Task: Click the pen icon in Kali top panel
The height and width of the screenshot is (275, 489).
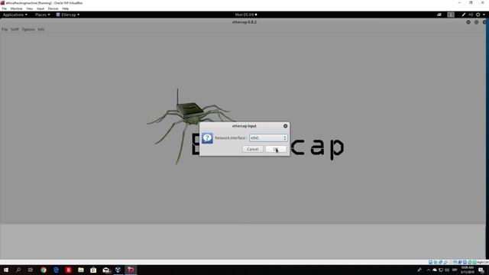Action: click(x=464, y=15)
